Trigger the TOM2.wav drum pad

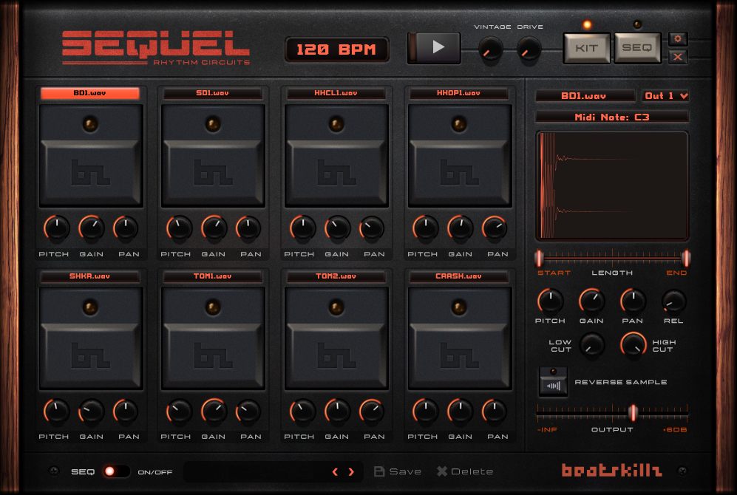336,338
